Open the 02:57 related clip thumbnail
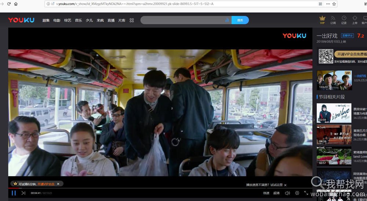 point(334,156)
